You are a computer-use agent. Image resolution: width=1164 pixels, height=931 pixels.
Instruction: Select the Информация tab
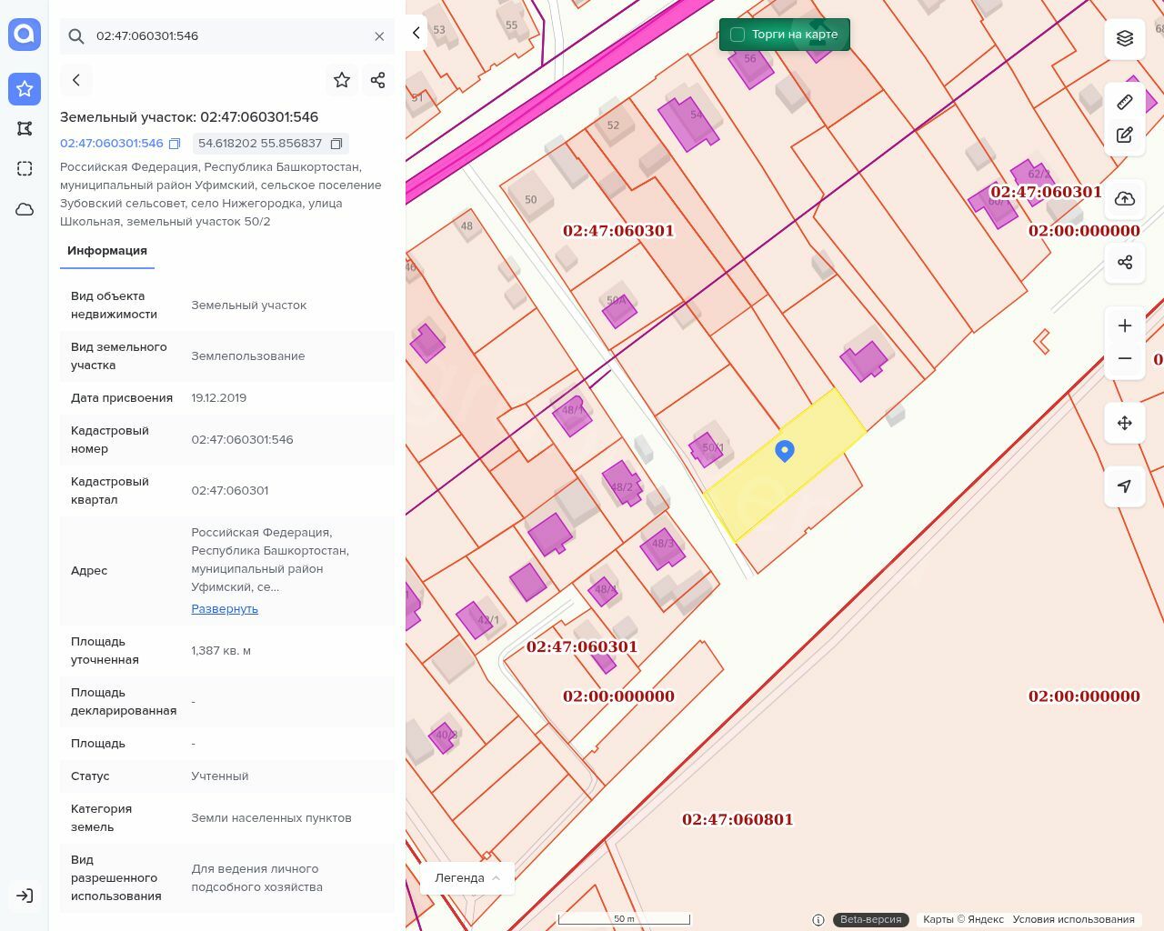point(107,250)
